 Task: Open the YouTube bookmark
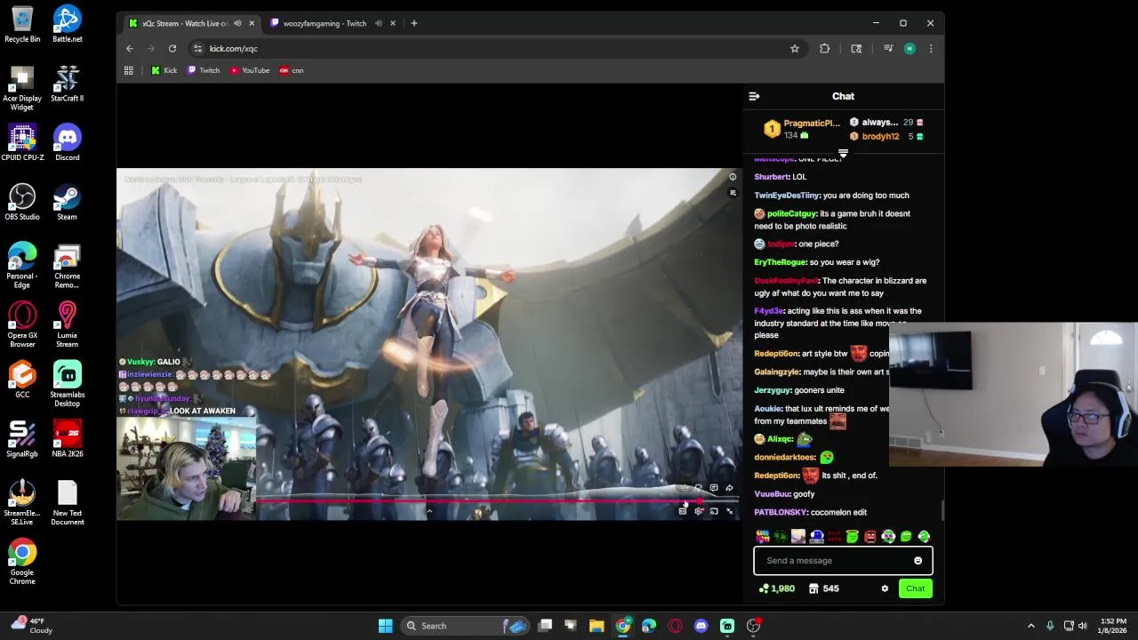coord(250,70)
